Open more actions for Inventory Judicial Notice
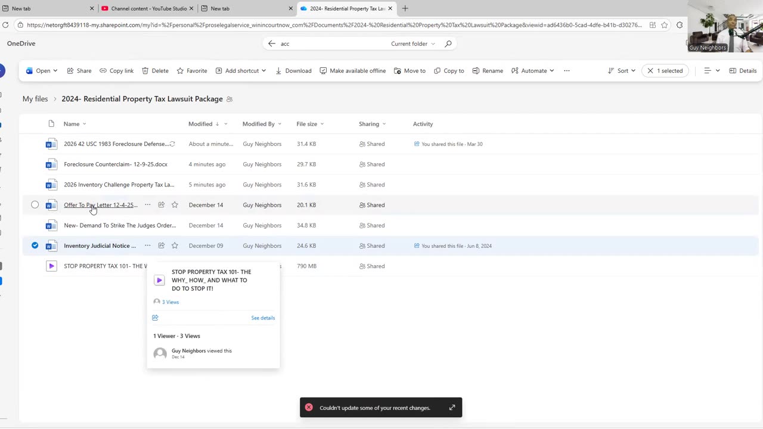The width and height of the screenshot is (763, 429). (x=147, y=245)
